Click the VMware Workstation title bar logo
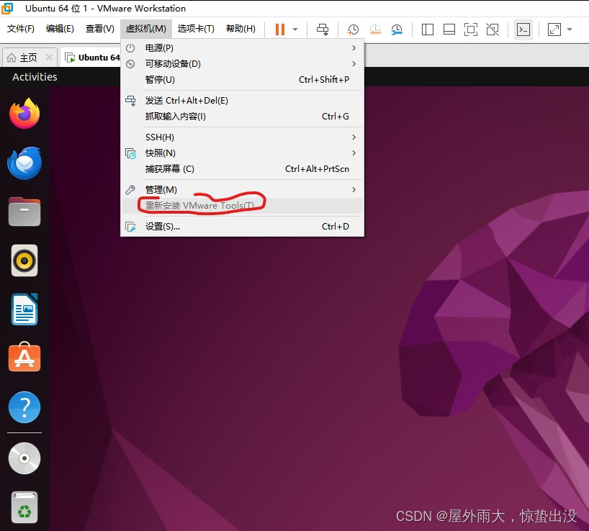Image resolution: width=589 pixels, height=531 pixels. (7, 8)
